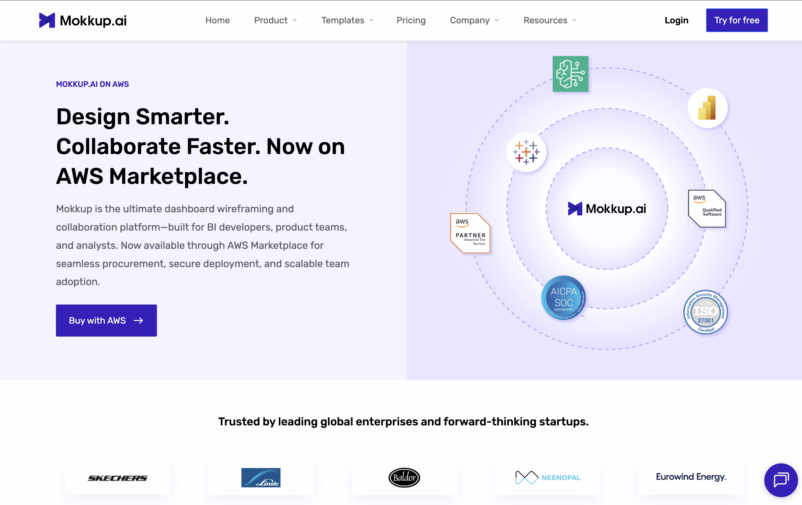The image size is (802, 505).
Task: Click the Power BI yellow bars icon
Action: click(x=708, y=108)
